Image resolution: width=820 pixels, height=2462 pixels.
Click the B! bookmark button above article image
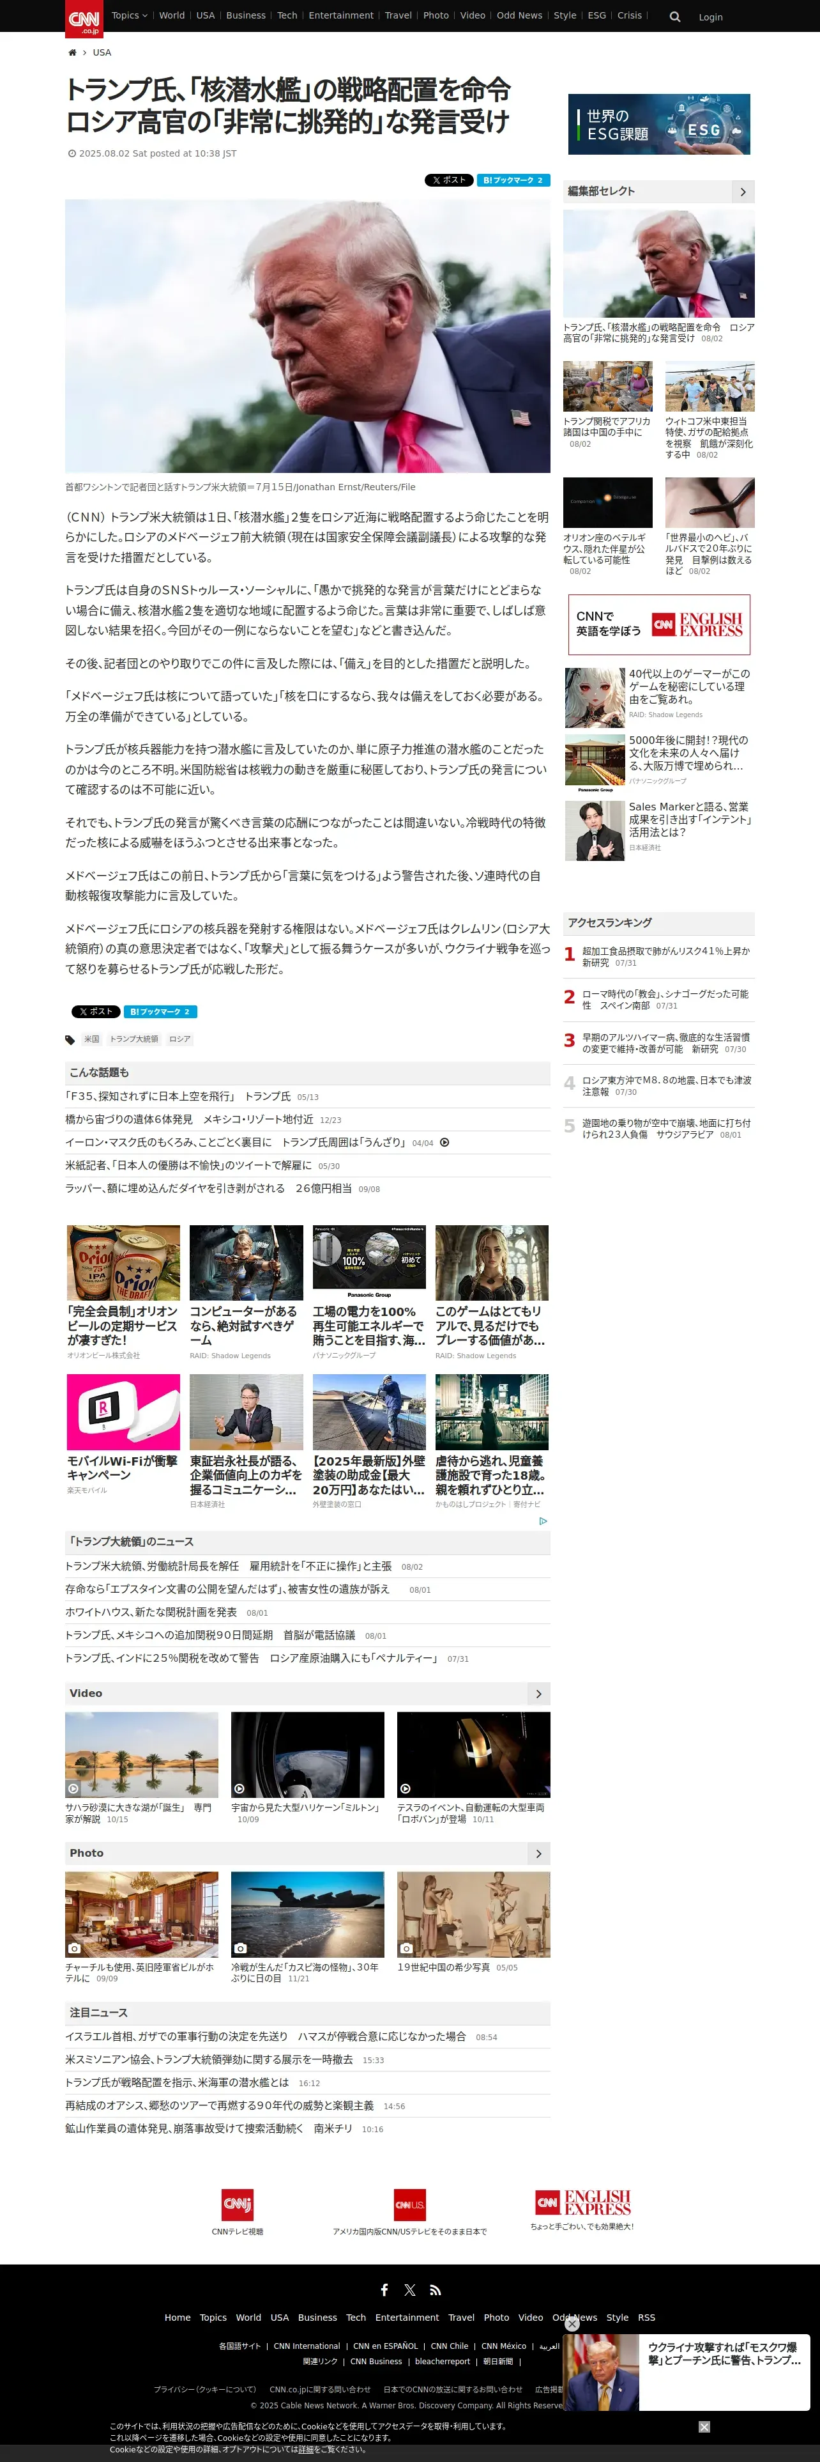click(x=513, y=180)
